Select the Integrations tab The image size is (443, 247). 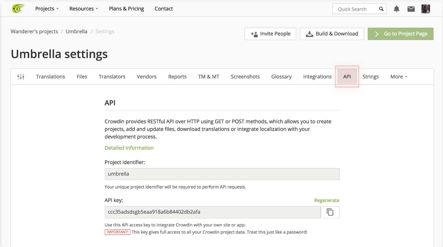click(x=317, y=77)
